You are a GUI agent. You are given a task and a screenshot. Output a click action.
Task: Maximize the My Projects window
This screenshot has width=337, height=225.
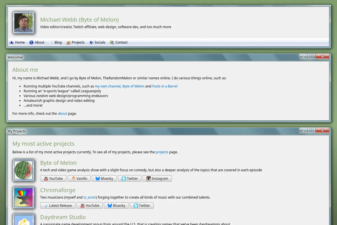(311, 130)
